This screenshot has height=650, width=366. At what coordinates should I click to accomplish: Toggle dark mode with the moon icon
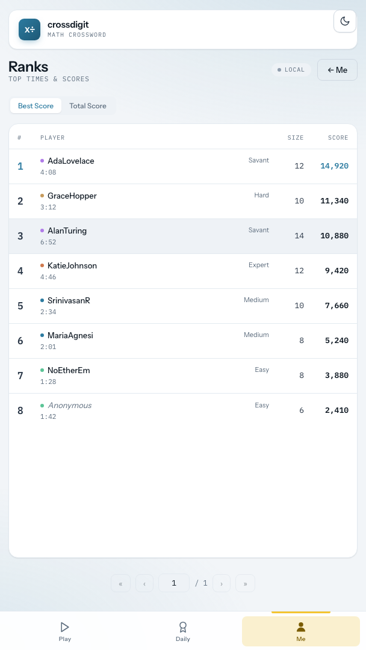(x=345, y=21)
